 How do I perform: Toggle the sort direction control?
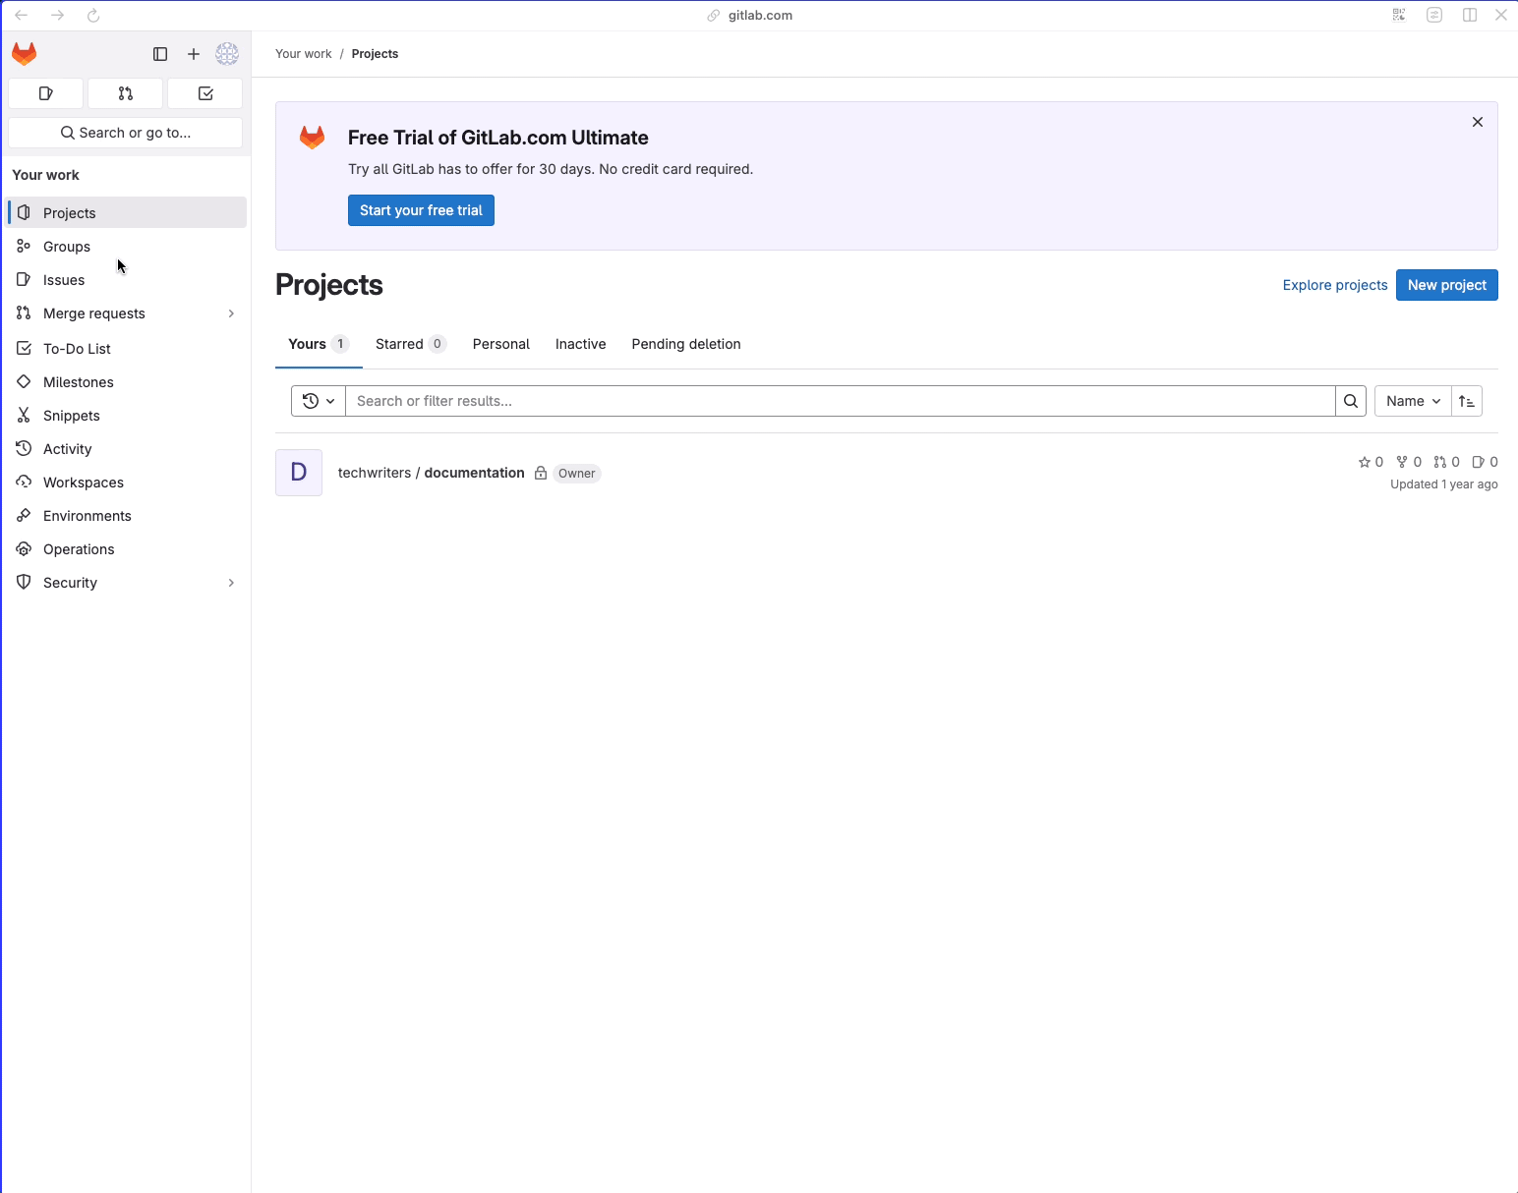click(1466, 400)
